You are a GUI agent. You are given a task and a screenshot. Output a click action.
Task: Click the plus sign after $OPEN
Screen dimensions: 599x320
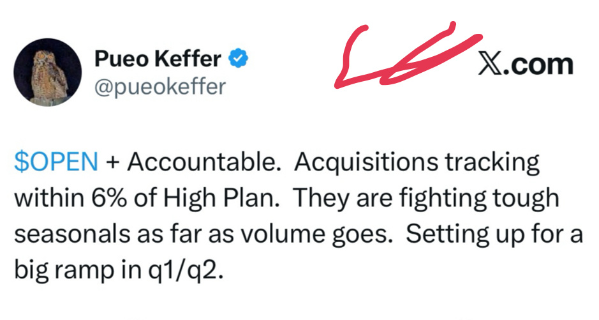(113, 162)
